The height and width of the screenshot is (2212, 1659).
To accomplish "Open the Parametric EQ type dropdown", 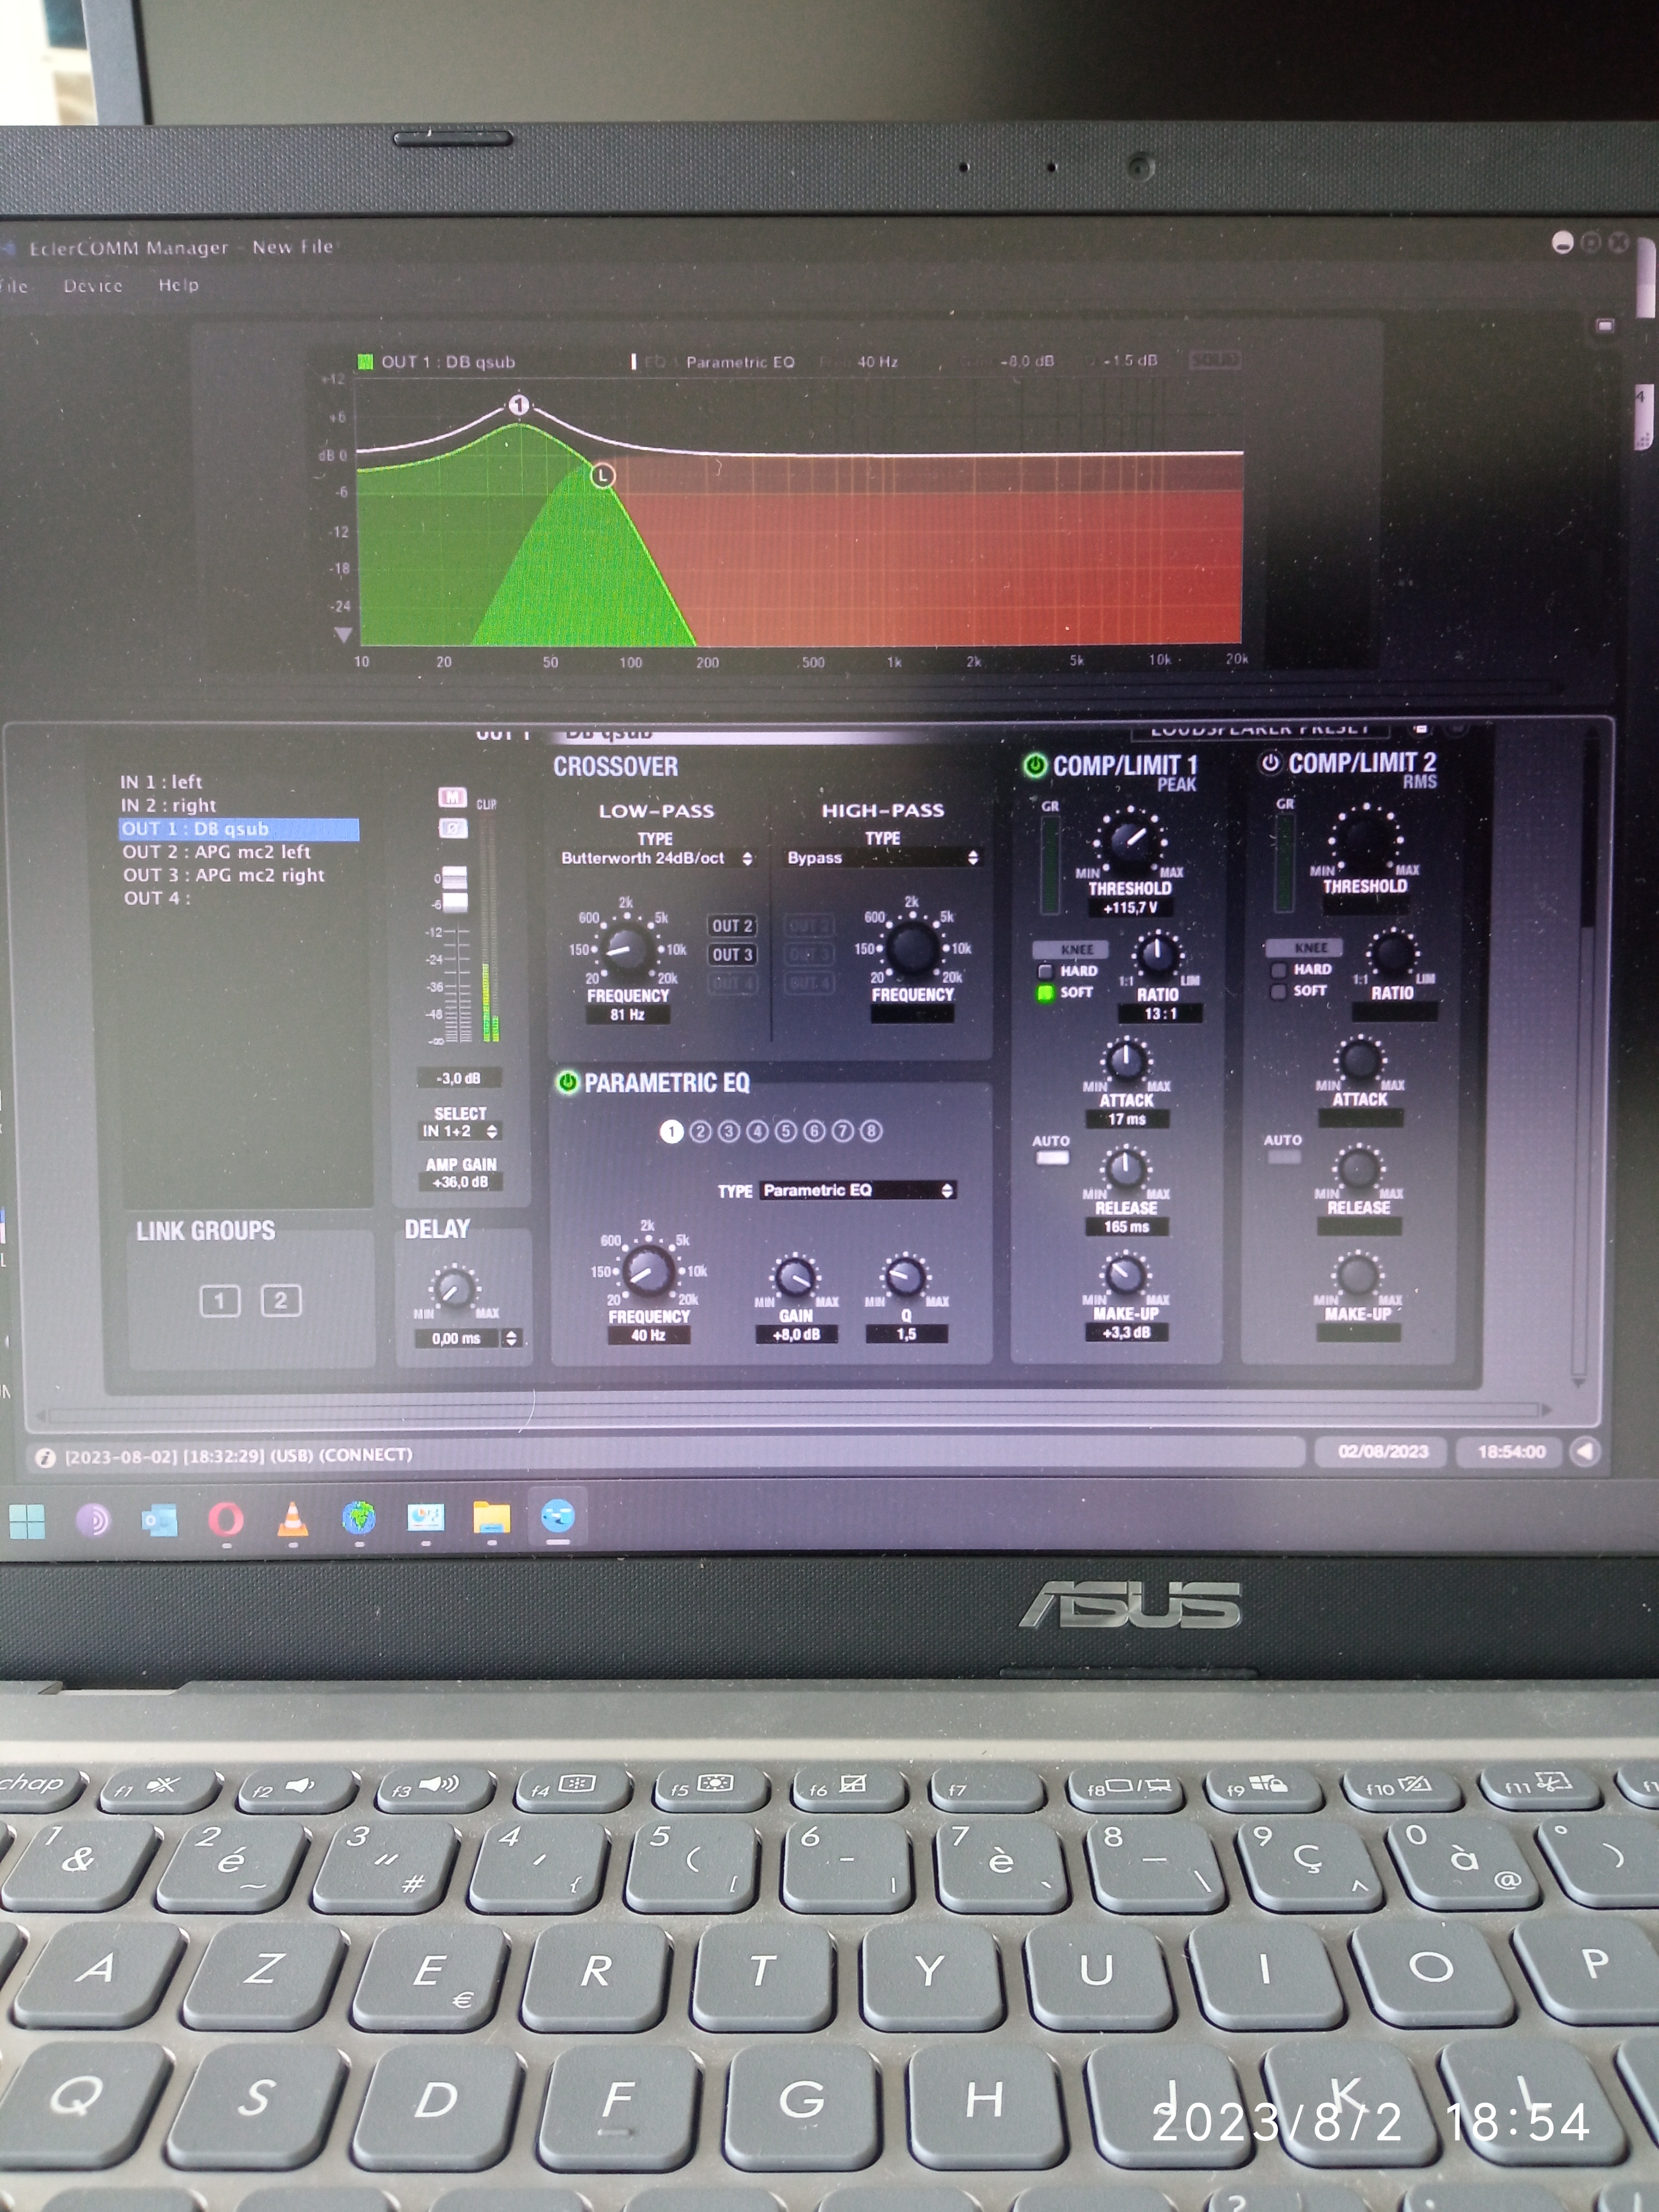I will [x=858, y=1190].
